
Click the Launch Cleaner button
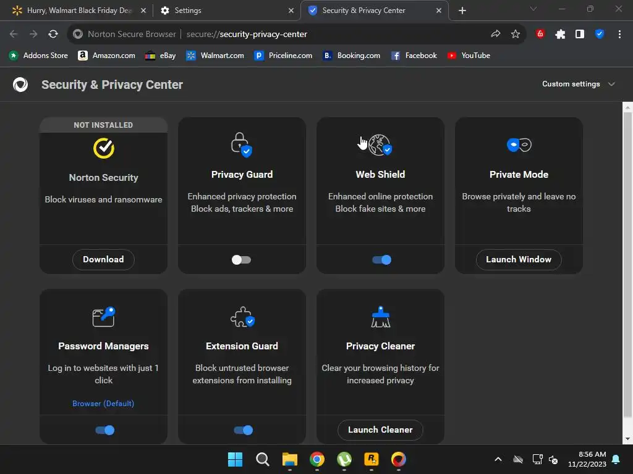[x=380, y=430]
